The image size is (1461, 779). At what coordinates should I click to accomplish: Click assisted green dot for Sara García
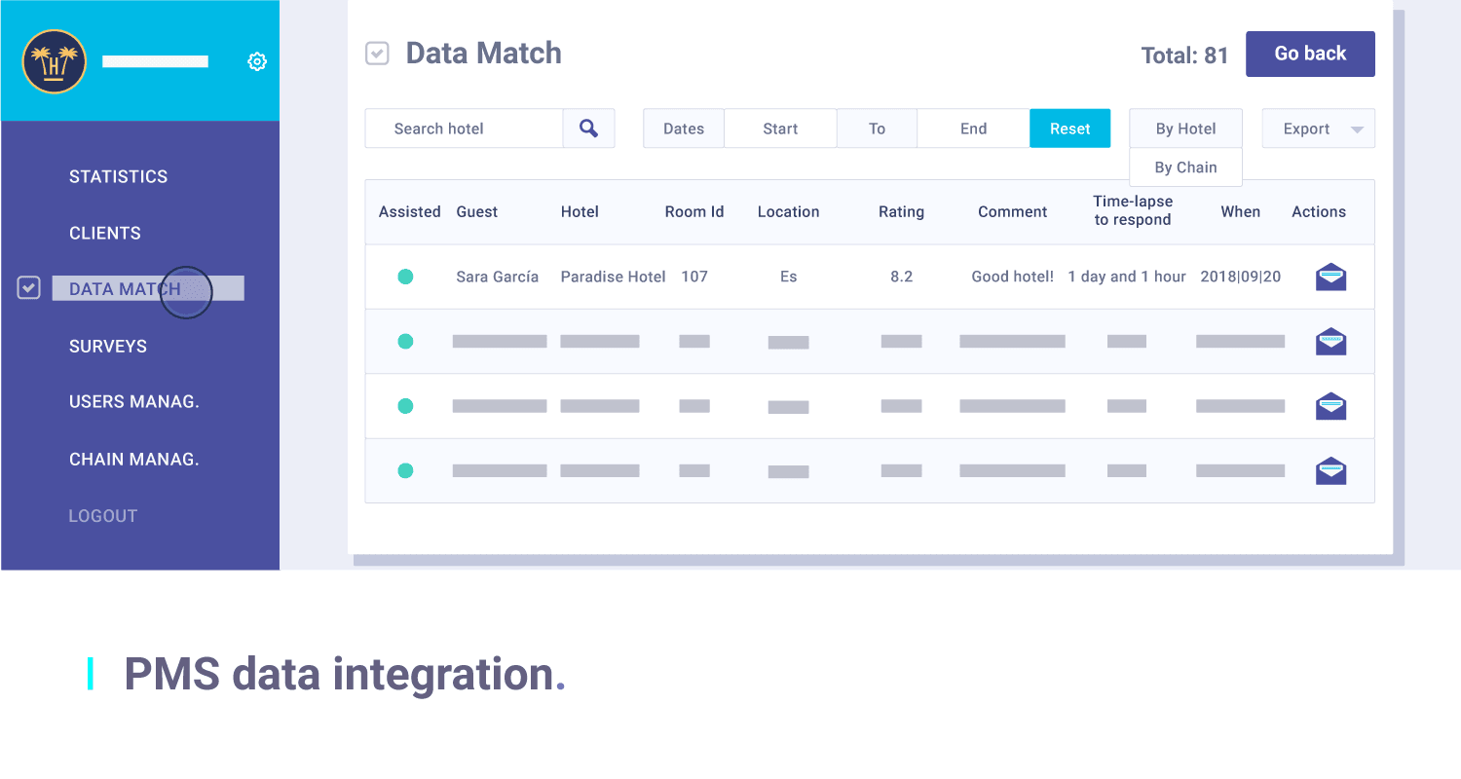405,277
